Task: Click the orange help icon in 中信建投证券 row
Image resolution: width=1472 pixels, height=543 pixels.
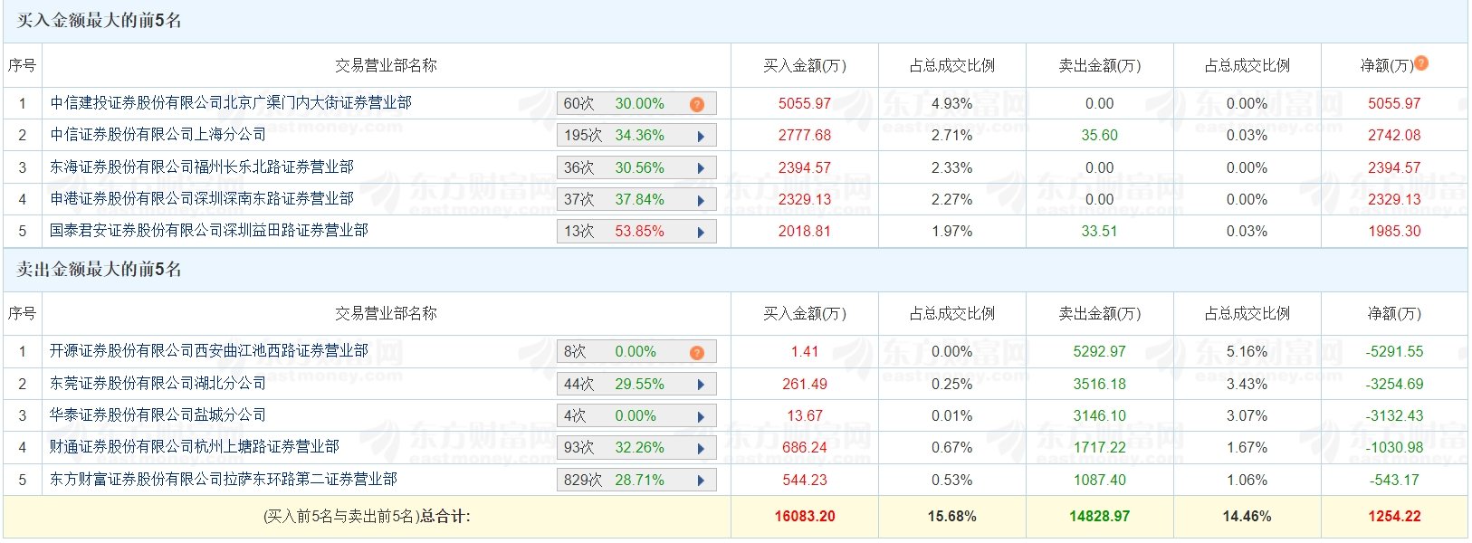Action: (696, 104)
